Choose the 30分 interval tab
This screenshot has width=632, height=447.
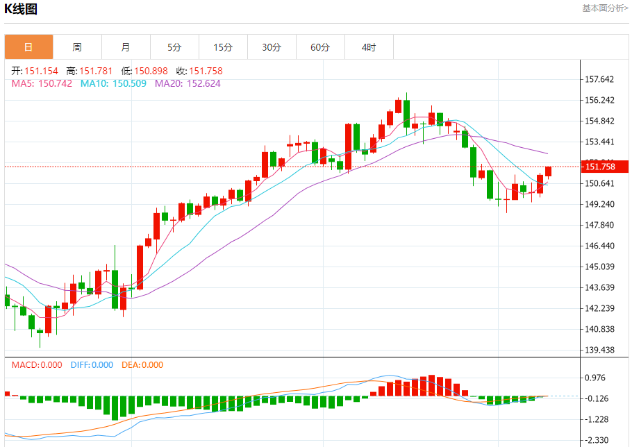(272, 47)
